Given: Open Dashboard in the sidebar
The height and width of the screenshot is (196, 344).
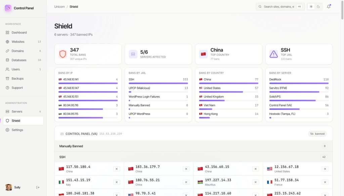Looking at the screenshot, I should point(23,32).
